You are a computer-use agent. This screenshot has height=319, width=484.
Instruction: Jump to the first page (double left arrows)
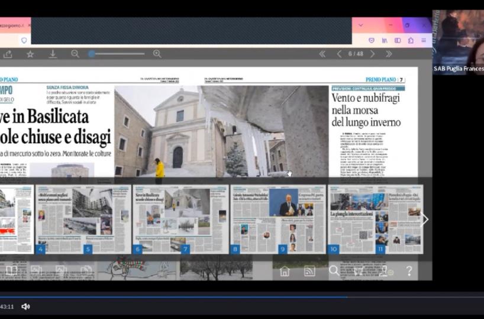pyautogui.click(x=322, y=54)
